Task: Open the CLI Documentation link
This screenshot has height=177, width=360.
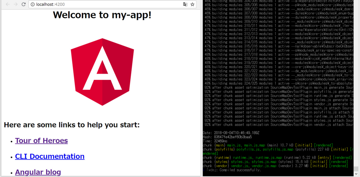Action: [x=50, y=156]
